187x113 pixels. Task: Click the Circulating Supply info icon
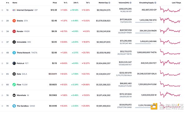[155, 2]
